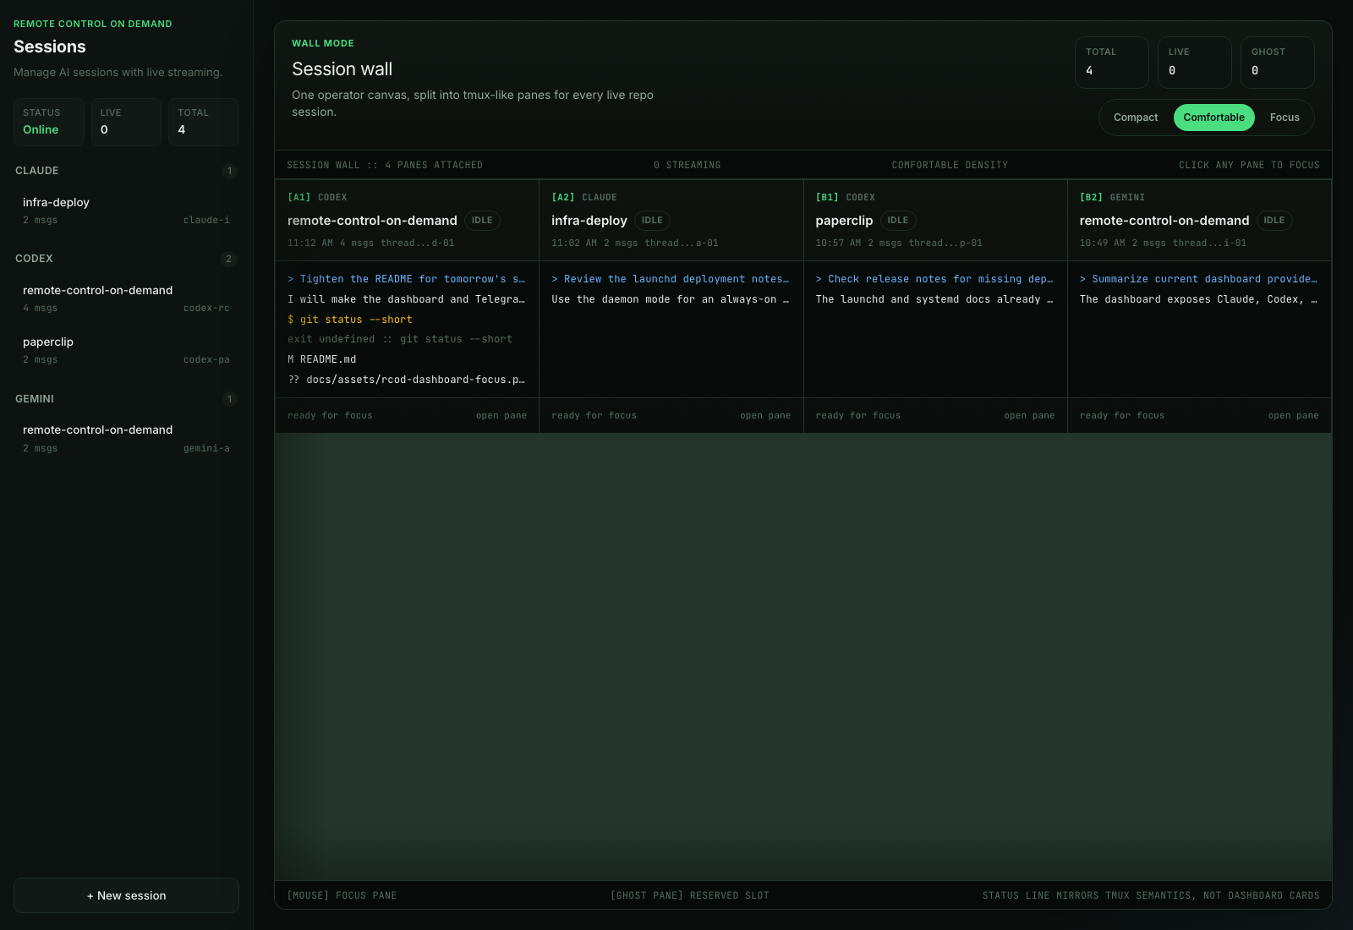The width and height of the screenshot is (1353, 930).
Task: Open pane for the [B2] GEMINI session
Action: click(1293, 415)
